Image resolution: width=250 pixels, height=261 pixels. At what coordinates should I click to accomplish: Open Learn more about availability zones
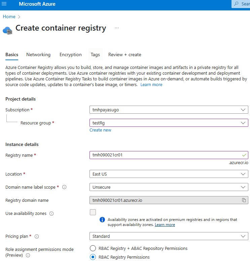(x=165, y=225)
